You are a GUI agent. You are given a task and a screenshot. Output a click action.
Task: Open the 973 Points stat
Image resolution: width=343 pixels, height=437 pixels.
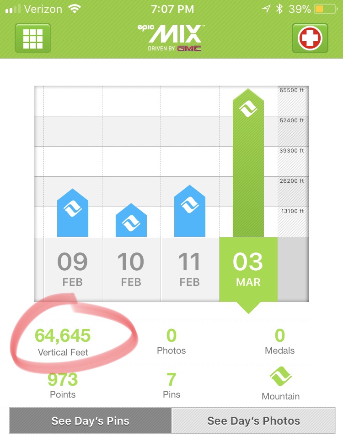pyautogui.click(x=63, y=386)
